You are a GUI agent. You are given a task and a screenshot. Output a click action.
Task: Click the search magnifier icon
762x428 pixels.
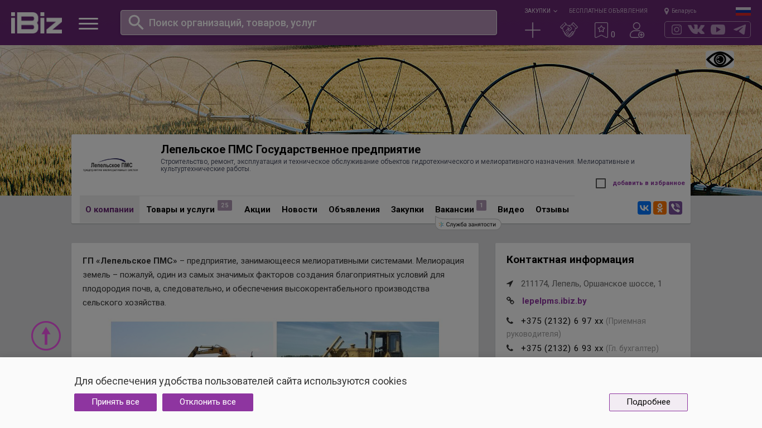(136, 22)
